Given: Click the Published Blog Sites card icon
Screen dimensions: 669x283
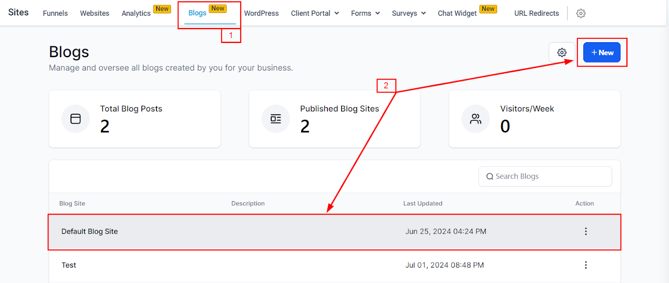Looking at the screenshot, I should [x=276, y=119].
